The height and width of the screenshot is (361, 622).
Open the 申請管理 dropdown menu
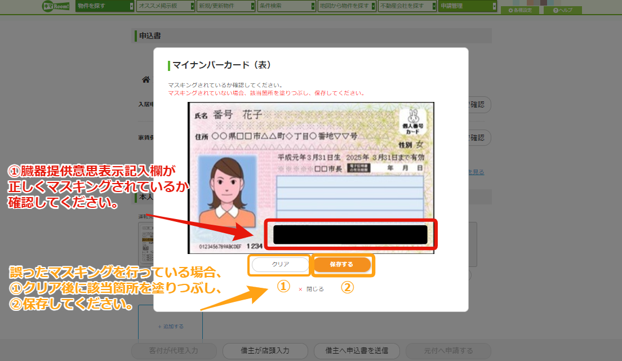point(468,6)
